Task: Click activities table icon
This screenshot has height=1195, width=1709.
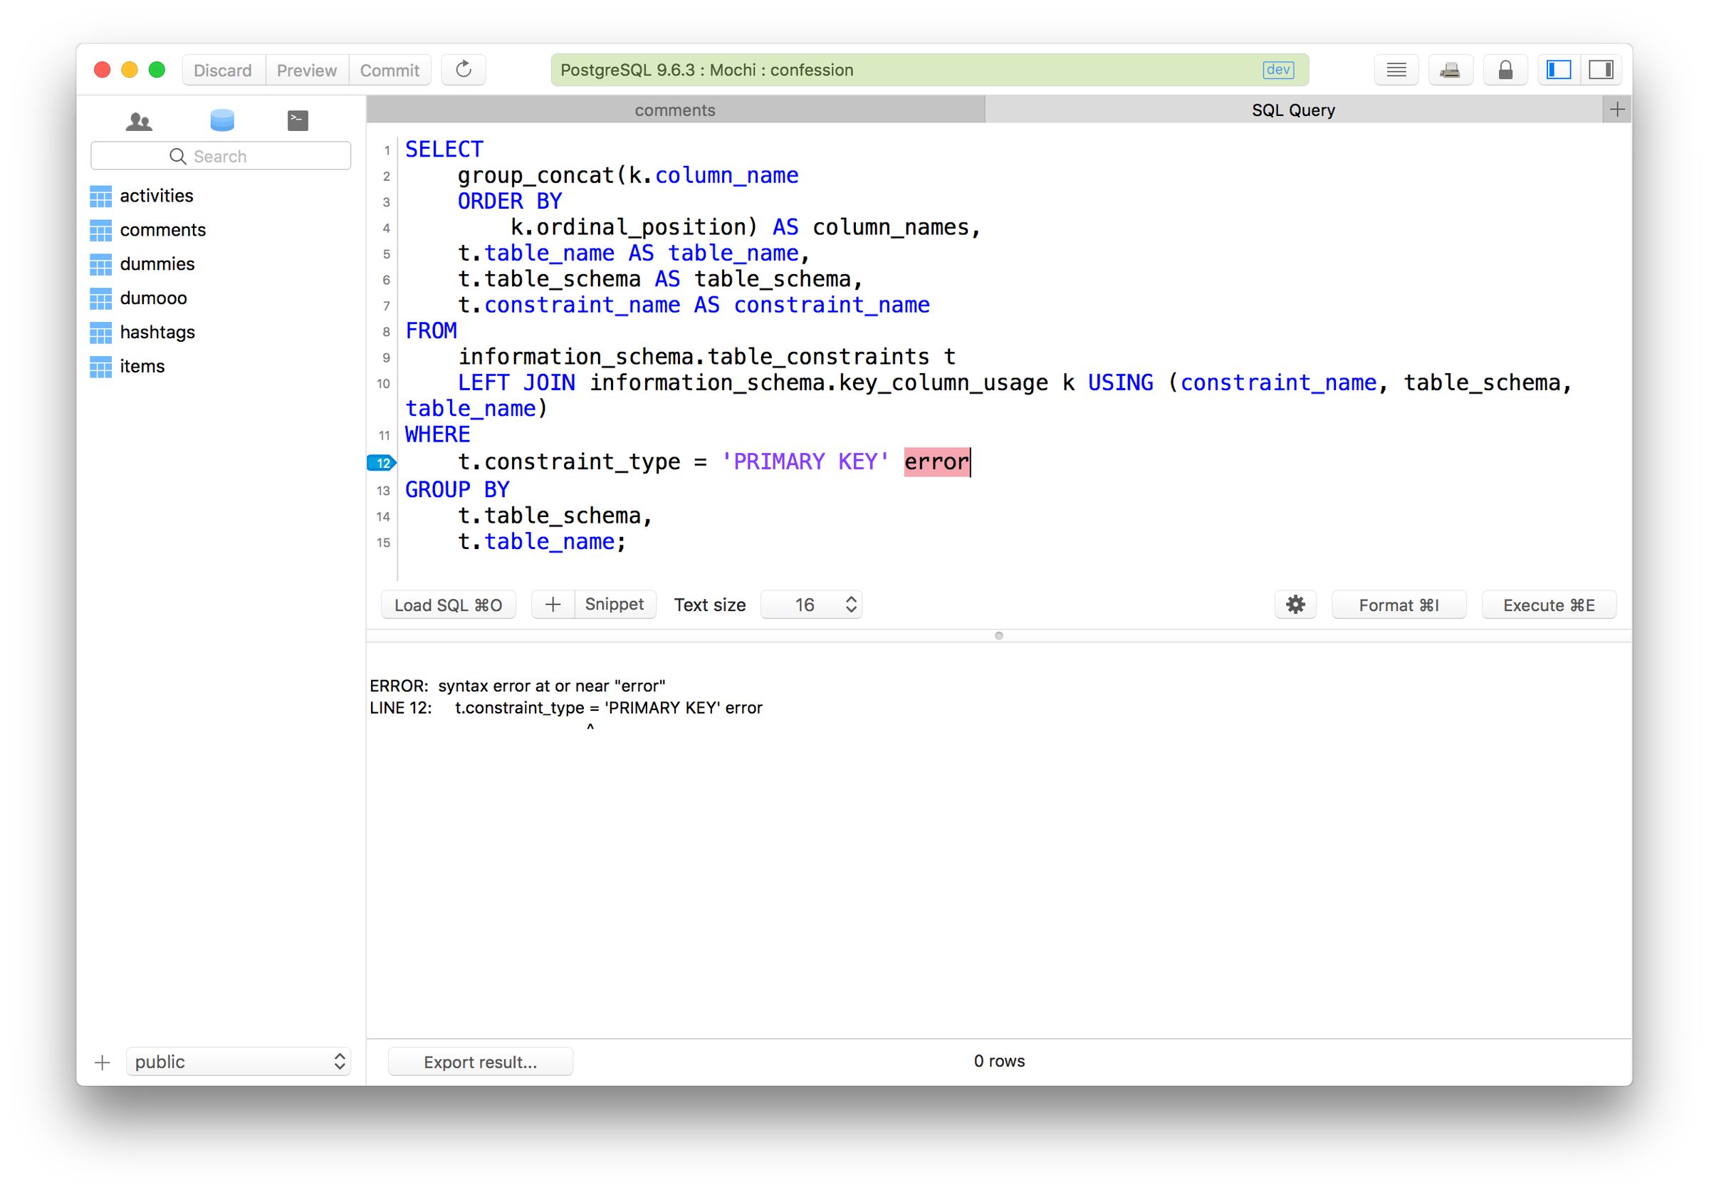Action: coord(100,197)
